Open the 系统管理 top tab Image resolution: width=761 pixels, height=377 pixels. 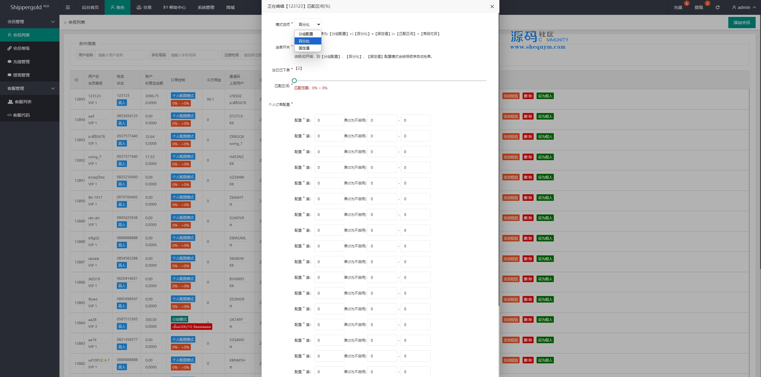(x=206, y=7)
